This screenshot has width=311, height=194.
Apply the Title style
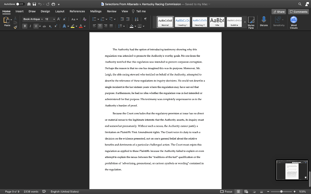[217, 22]
